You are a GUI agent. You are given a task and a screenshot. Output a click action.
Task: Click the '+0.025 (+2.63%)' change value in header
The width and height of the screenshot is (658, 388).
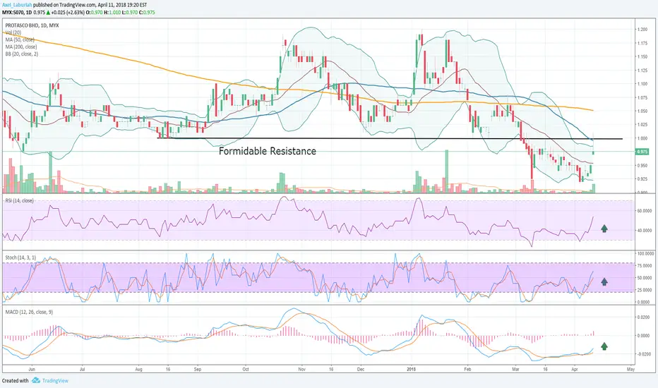pos(68,12)
